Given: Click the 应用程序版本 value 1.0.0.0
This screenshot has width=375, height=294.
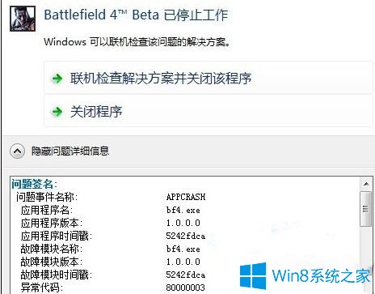Looking at the screenshot, I should click(x=183, y=223).
